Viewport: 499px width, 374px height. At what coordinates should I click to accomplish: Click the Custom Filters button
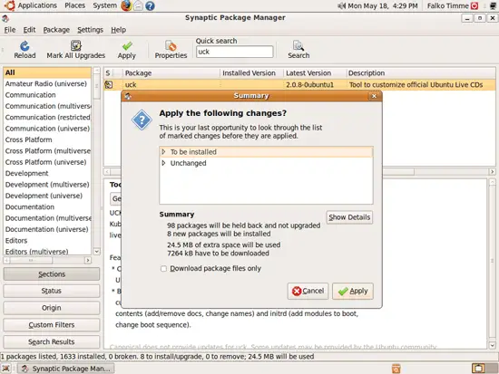[x=52, y=325]
